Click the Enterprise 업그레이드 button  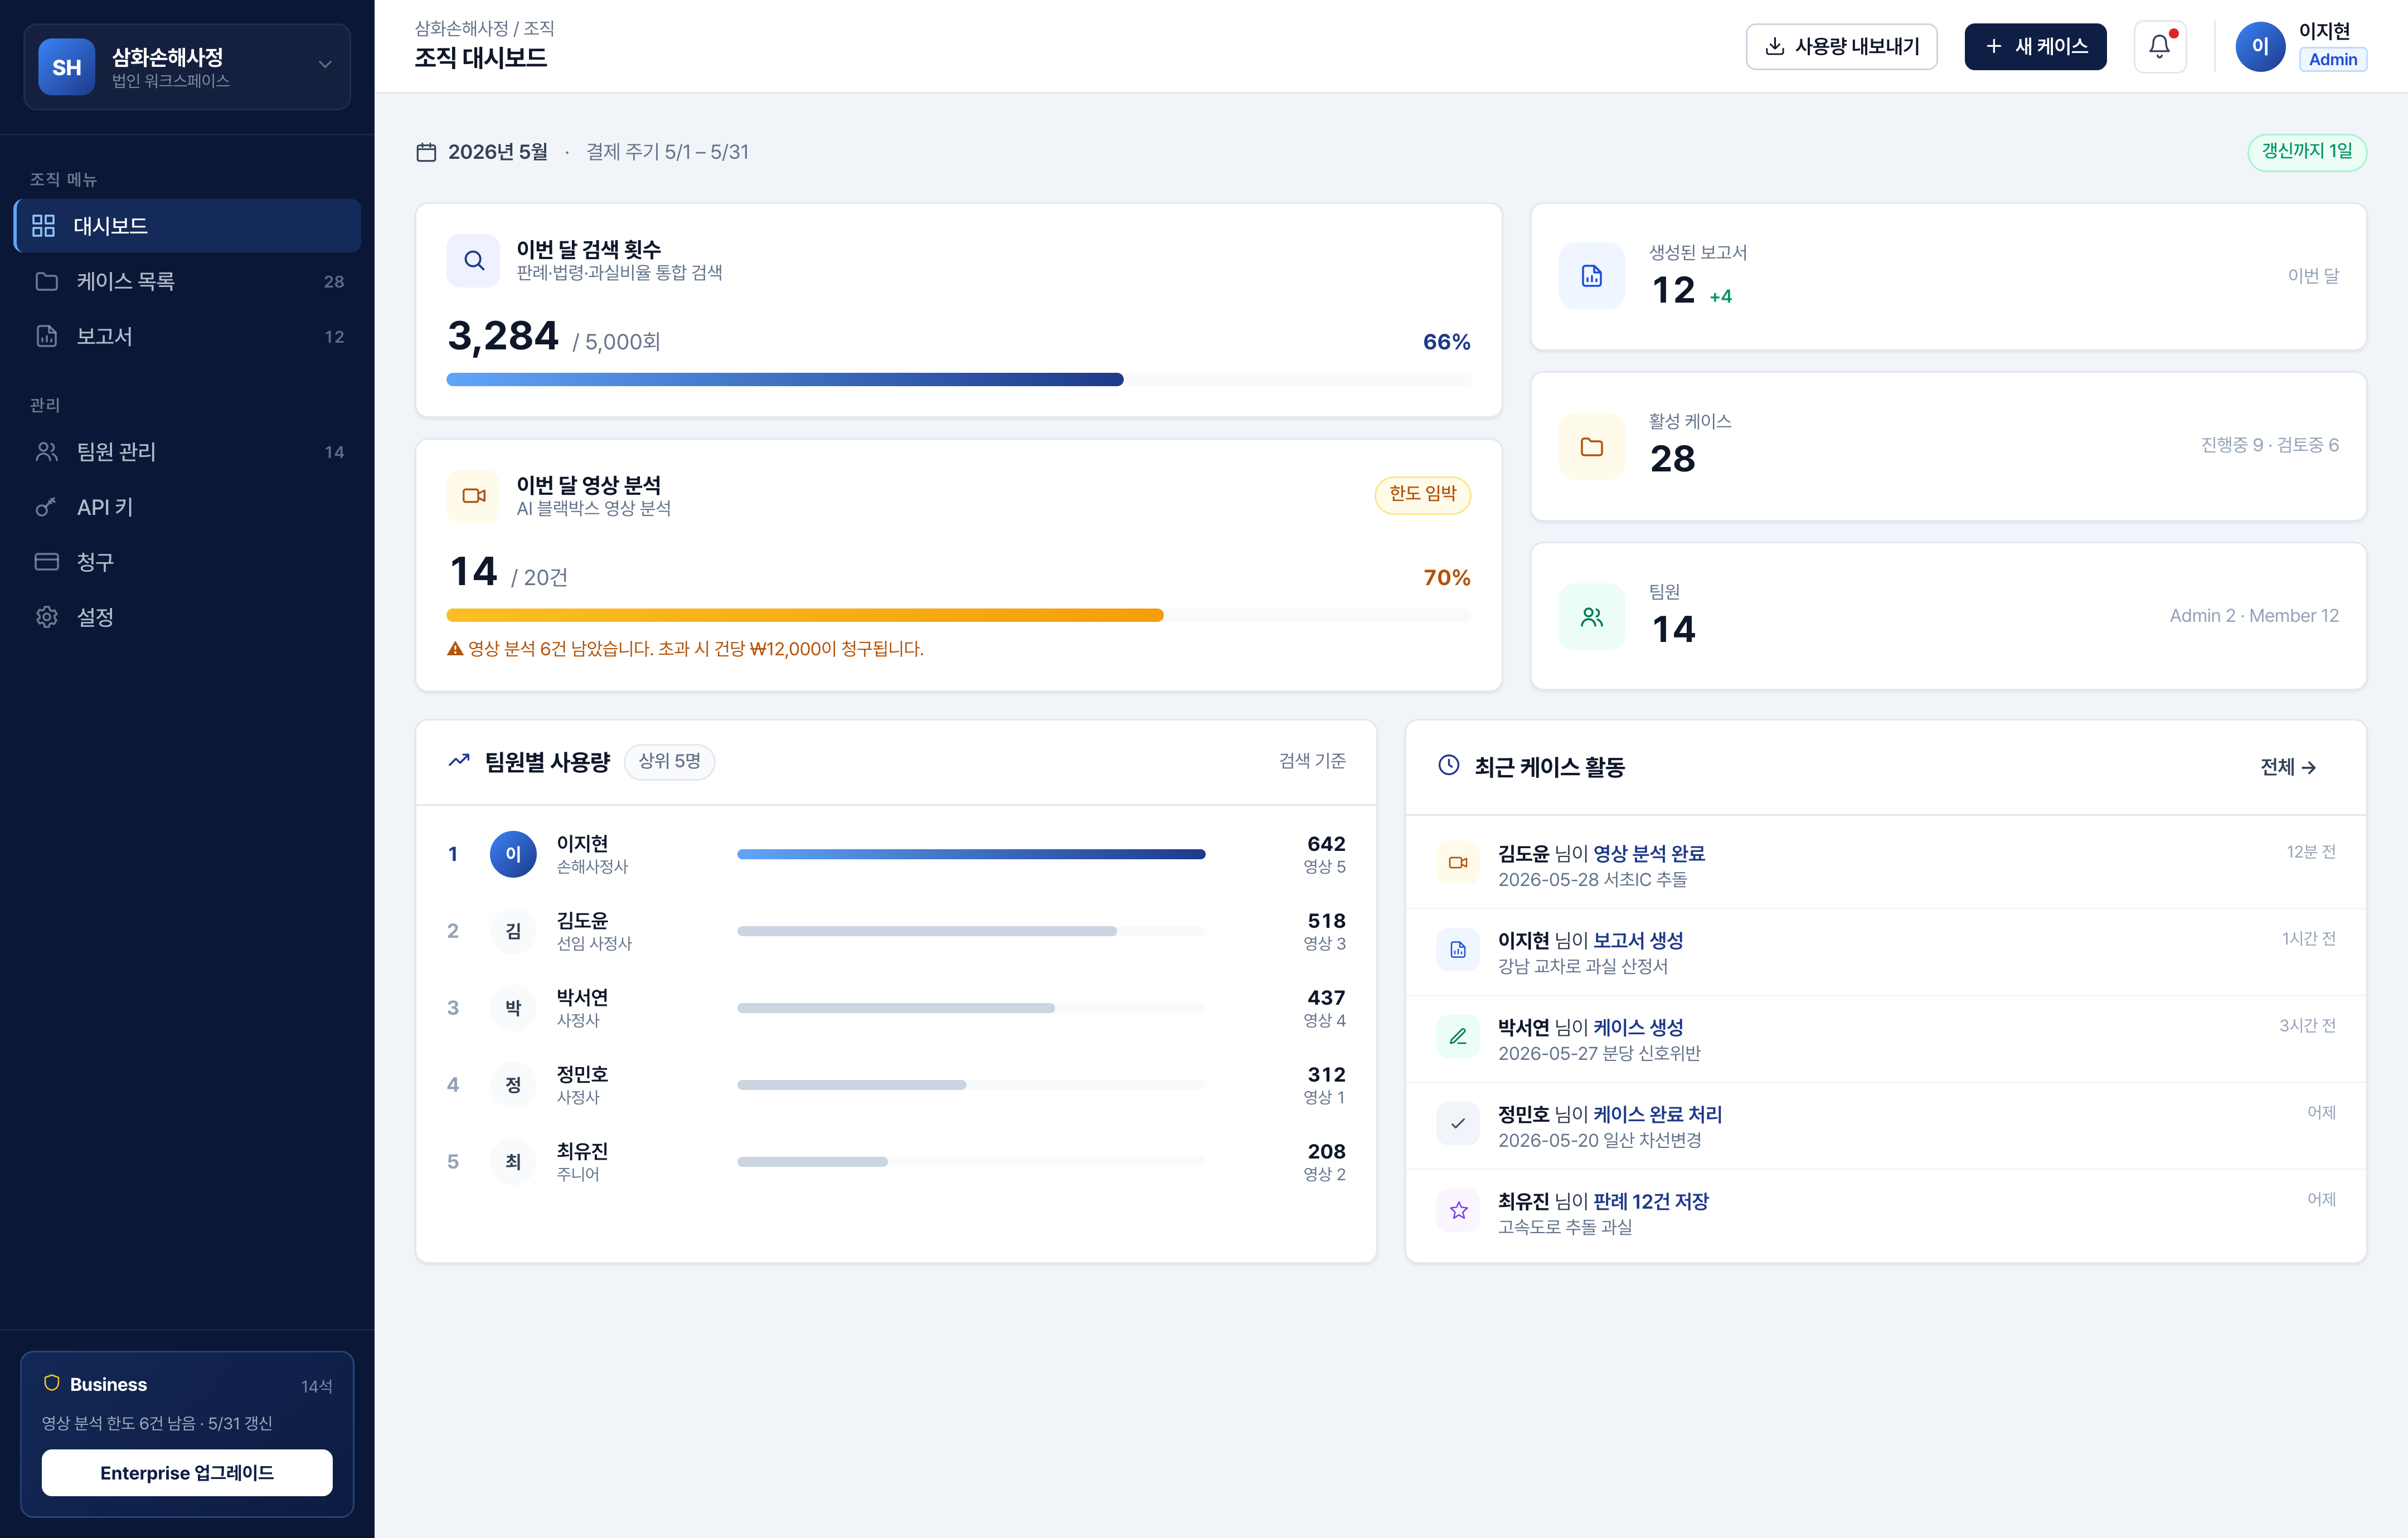(187, 1472)
